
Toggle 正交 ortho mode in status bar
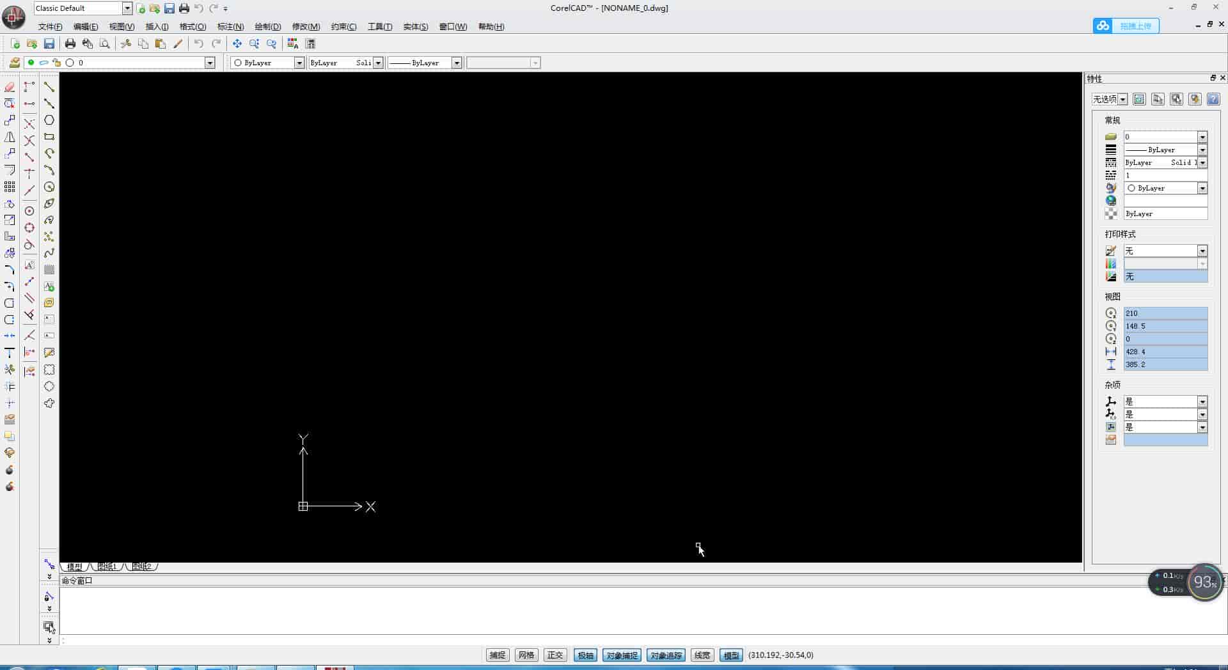(x=555, y=655)
